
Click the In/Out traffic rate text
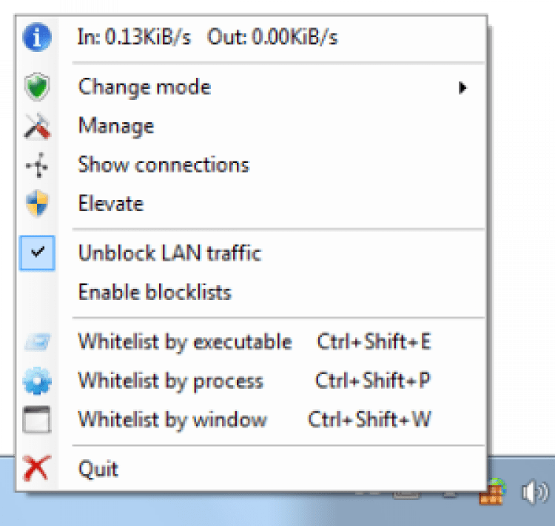click(207, 38)
